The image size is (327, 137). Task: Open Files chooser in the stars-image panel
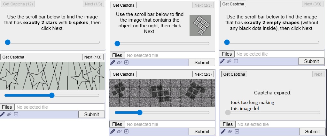click(x=7, y=107)
